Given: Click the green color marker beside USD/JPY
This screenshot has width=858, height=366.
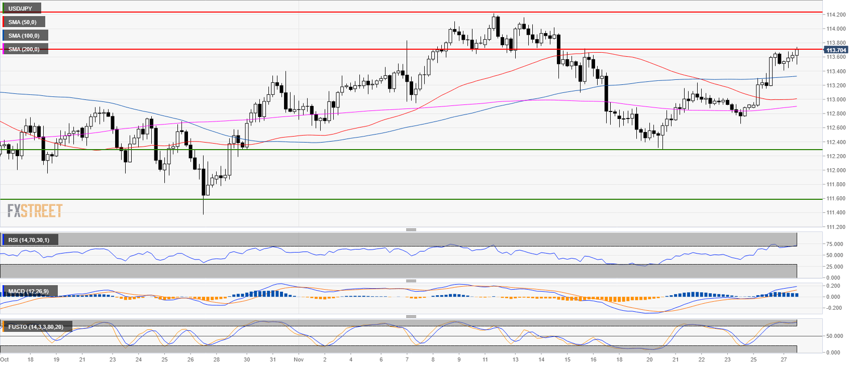Looking at the screenshot, I should pos(2,9).
